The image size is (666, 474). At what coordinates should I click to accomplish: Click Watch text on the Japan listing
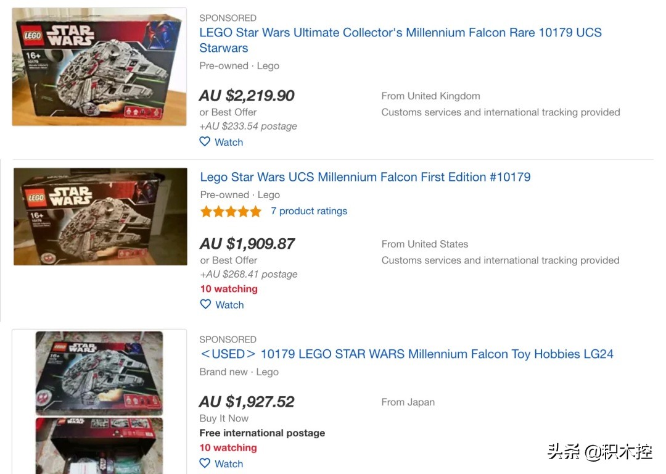click(229, 464)
